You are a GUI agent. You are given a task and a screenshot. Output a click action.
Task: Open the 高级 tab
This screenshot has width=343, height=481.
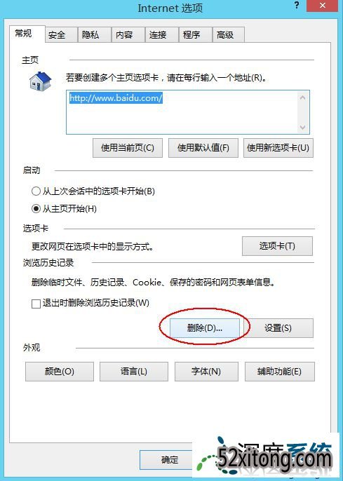coord(229,34)
